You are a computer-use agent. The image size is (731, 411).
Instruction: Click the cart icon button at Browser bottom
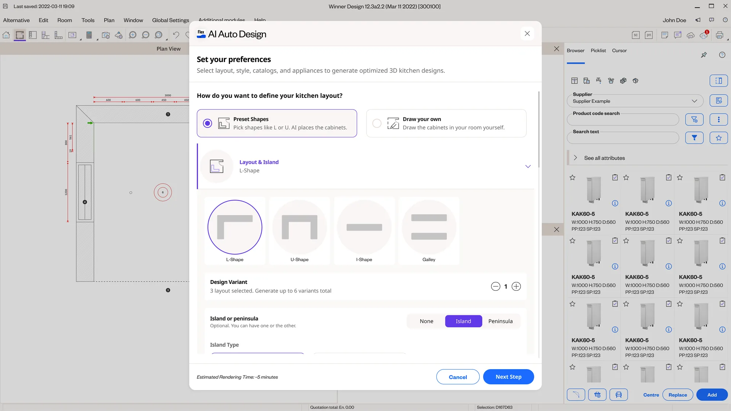[x=597, y=395]
